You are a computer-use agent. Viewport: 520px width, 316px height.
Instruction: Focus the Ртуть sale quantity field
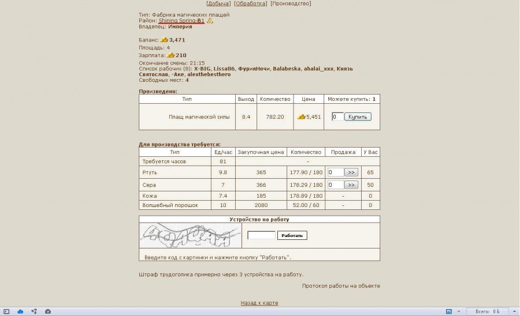coord(335,172)
